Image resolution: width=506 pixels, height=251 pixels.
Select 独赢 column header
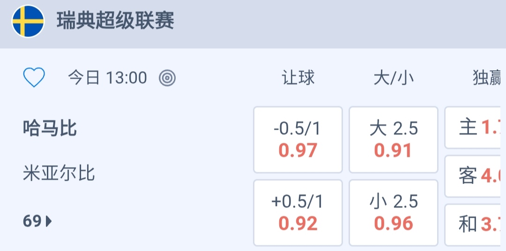pos(487,78)
